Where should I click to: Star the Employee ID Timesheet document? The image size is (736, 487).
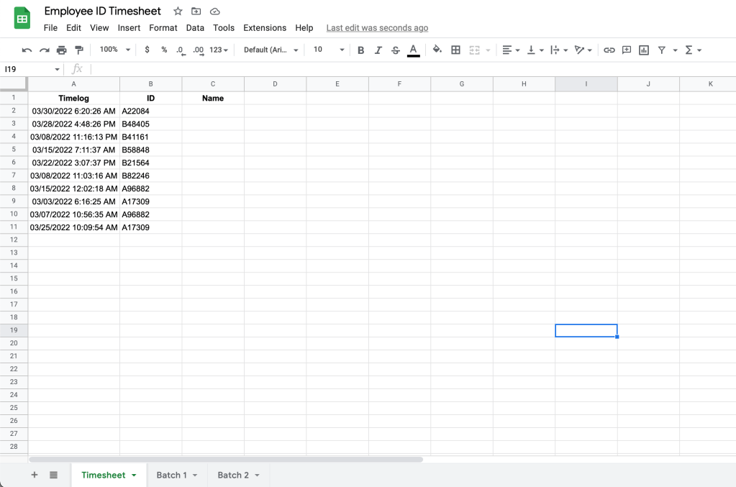pyautogui.click(x=178, y=12)
